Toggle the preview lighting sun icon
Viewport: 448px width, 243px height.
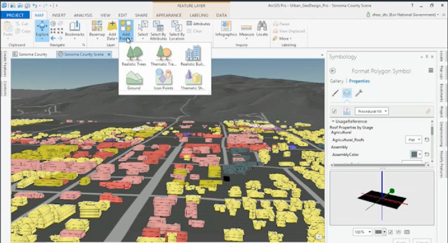tap(398, 232)
